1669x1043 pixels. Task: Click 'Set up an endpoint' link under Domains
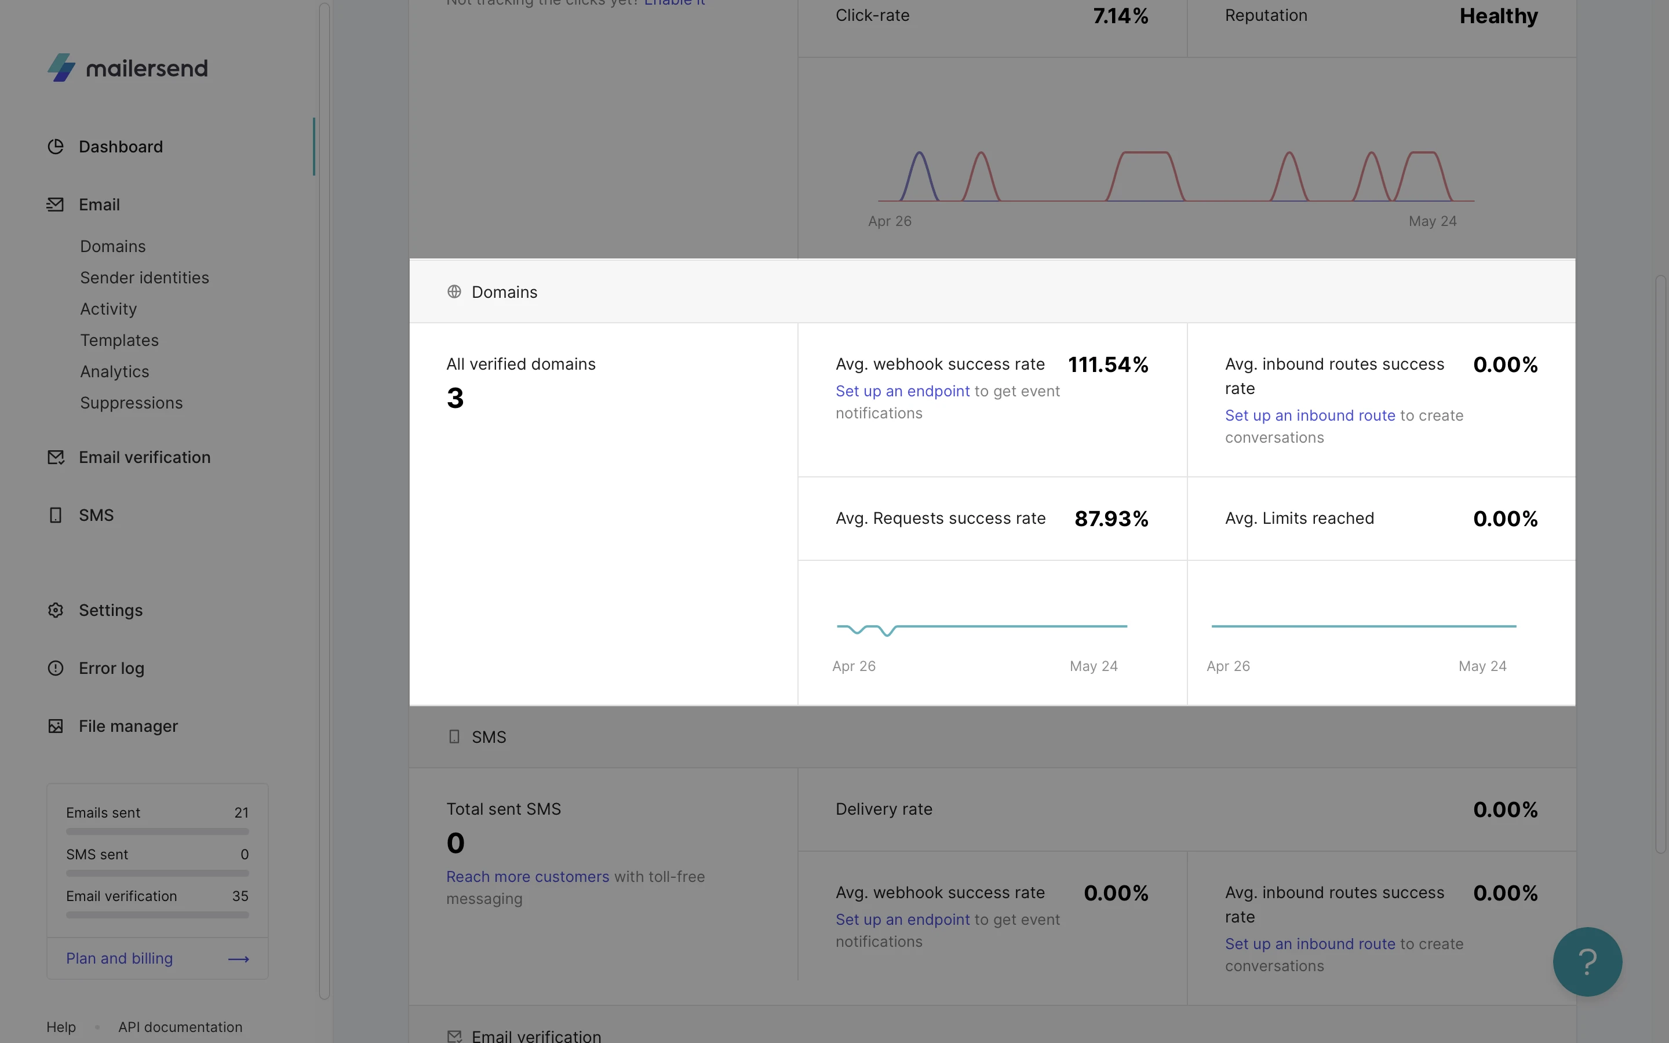[x=902, y=391]
